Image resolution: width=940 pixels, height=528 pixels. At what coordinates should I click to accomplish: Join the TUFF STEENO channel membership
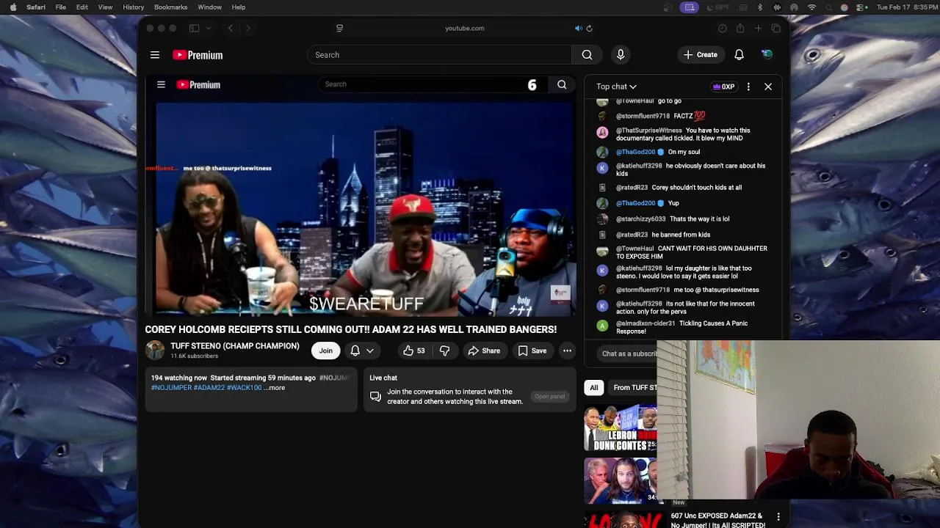pos(325,351)
